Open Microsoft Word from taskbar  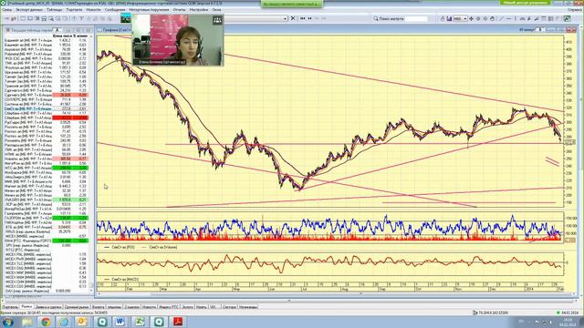click(x=120, y=322)
